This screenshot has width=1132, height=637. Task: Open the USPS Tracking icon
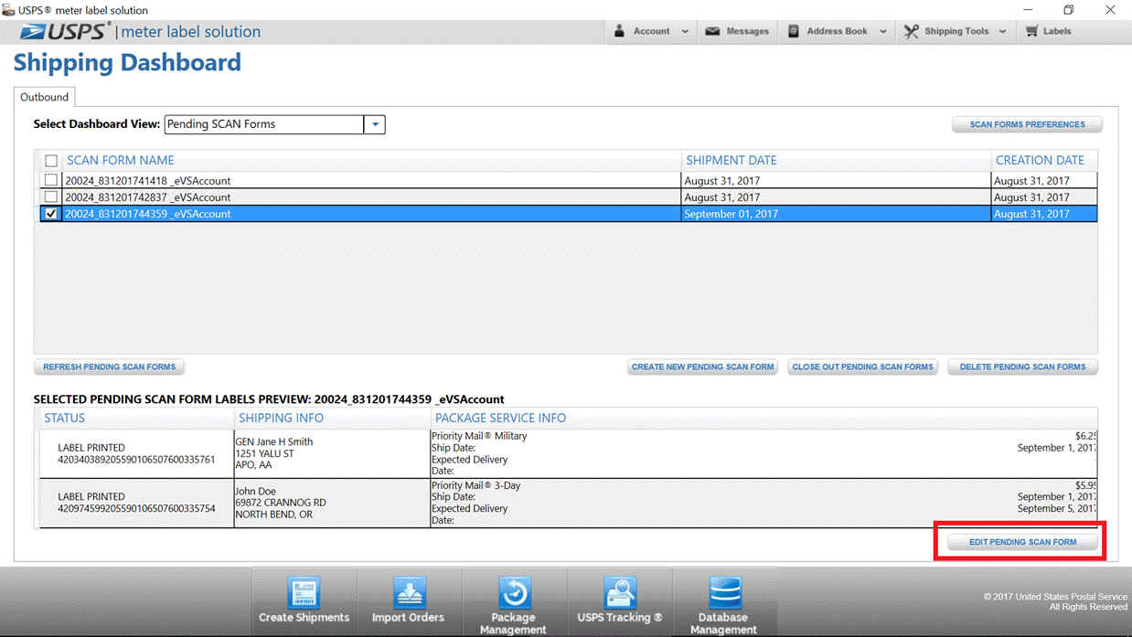click(x=619, y=593)
